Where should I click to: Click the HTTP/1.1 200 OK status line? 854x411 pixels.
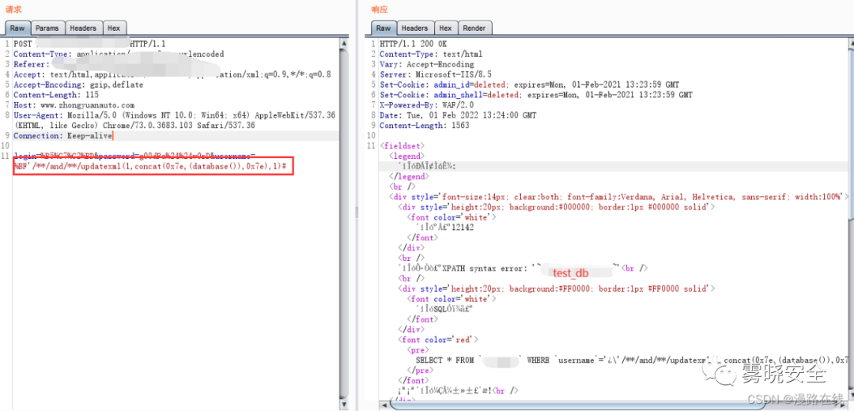click(413, 43)
